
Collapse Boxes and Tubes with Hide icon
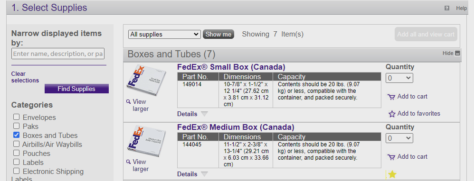[x=457, y=54]
